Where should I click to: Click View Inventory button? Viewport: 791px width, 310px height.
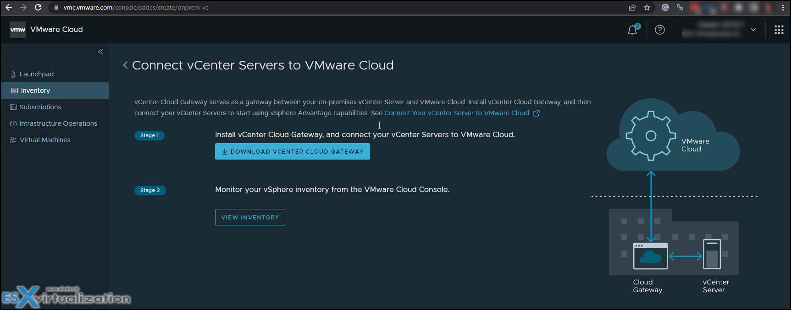[x=250, y=217]
